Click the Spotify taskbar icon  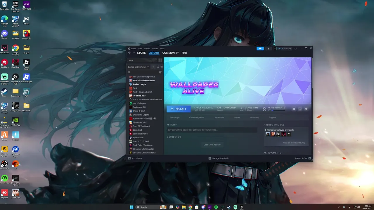tap(216, 207)
